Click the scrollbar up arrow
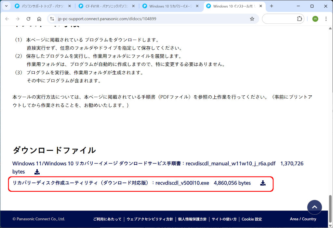 (330, 28)
